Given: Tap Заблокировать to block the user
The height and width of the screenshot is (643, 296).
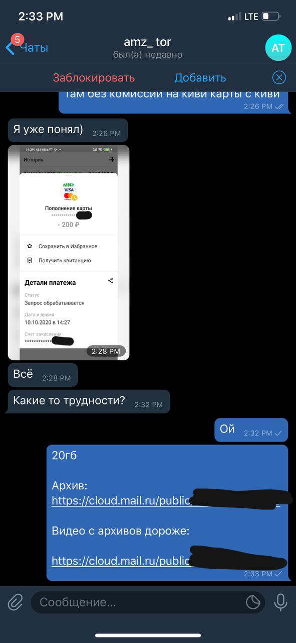Looking at the screenshot, I should coord(94,78).
